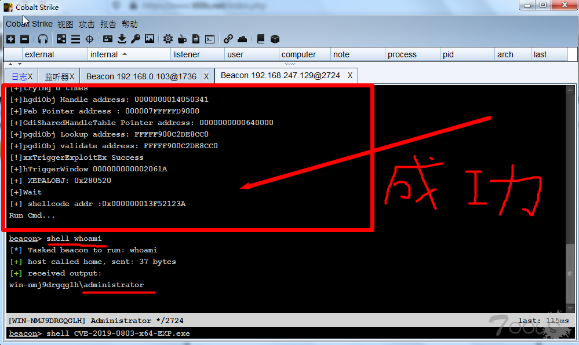This screenshot has height=345, width=579.
Task: Sort sessions by the listener column
Action: pyautogui.click(x=198, y=54)
